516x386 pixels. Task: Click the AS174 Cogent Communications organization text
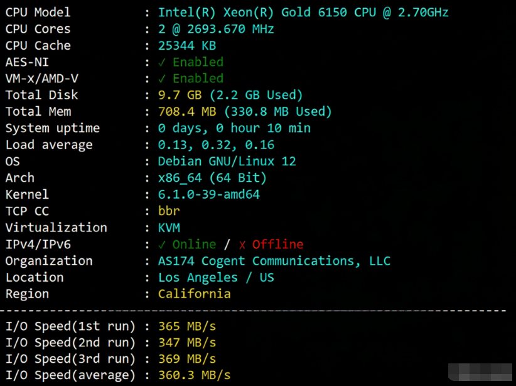pyautogui.click(x=274, y=261)
